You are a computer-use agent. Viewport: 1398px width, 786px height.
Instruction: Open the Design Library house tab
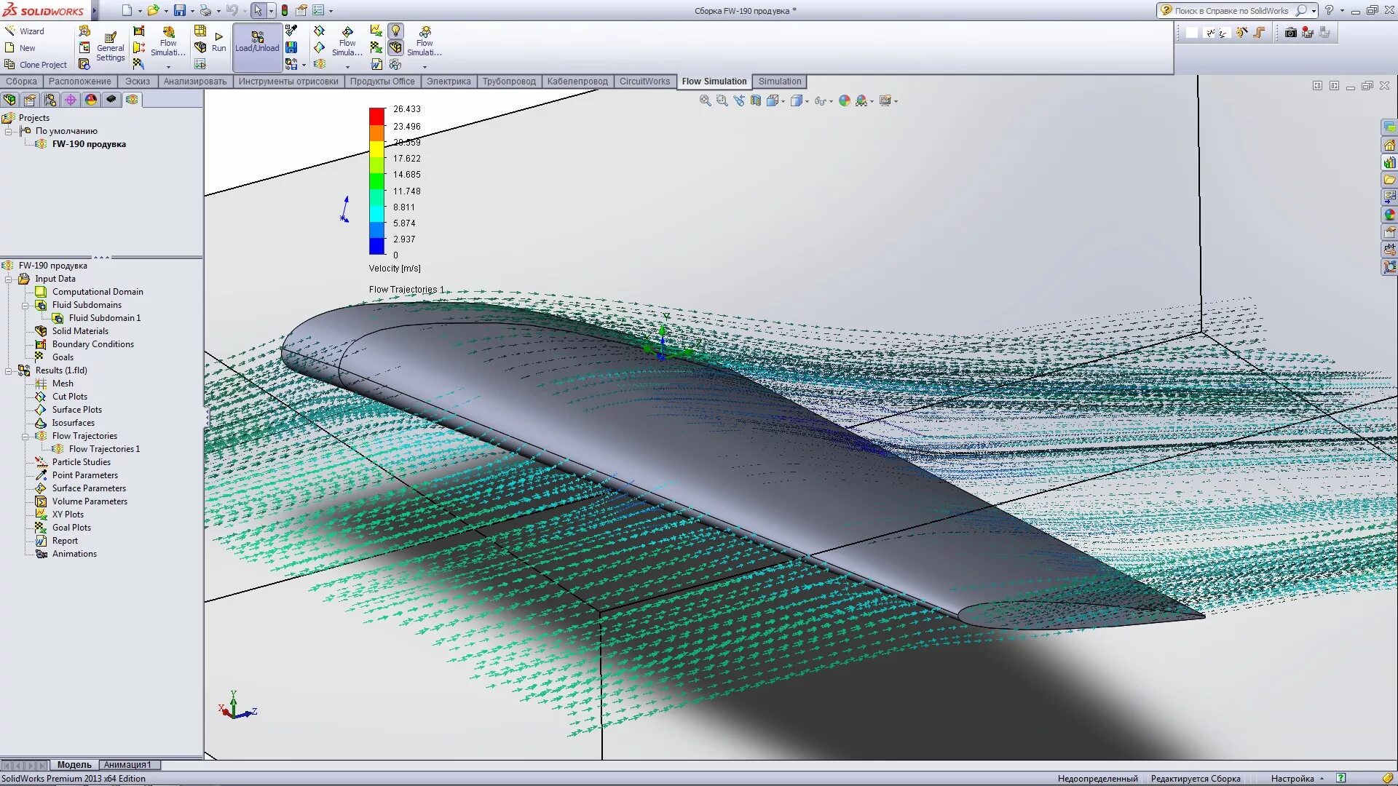(1389, 145)
